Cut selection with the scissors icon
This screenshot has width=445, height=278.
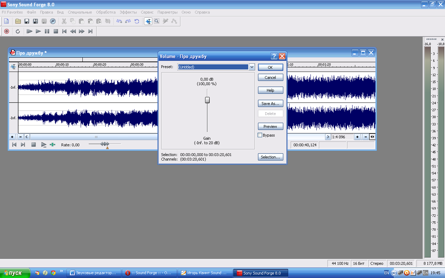(x=64, y=21)
